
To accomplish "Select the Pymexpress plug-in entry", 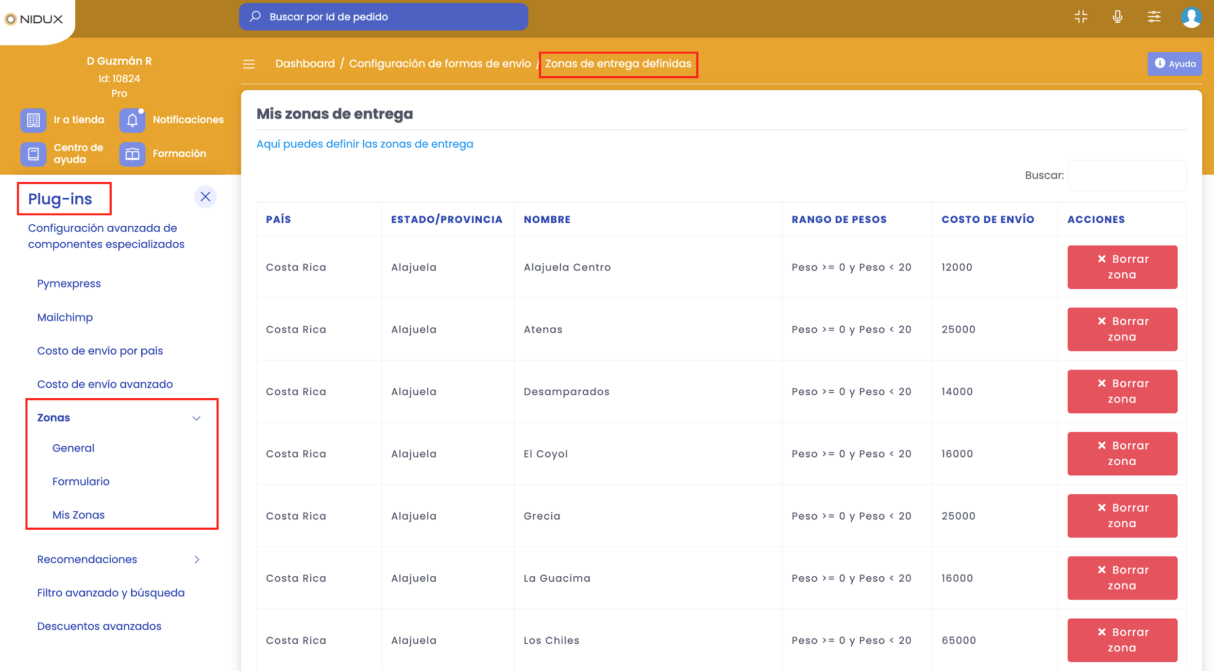I will [x=69, y=284].
